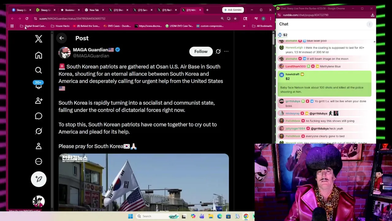Open the Profile icon in X sidebar
This screenshot has width=392, height=221.
[x=39, y=146]
